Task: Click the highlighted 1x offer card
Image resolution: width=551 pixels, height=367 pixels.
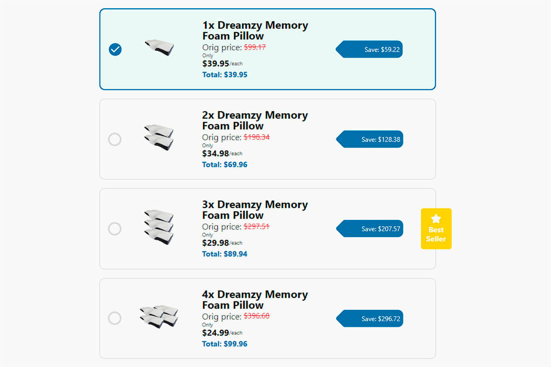Action: 267,48
